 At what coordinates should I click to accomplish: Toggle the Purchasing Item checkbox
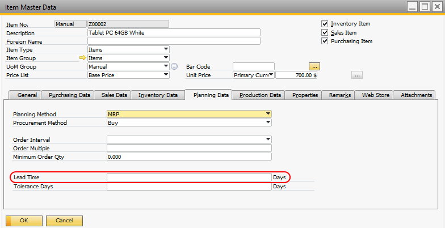[325, 41]
